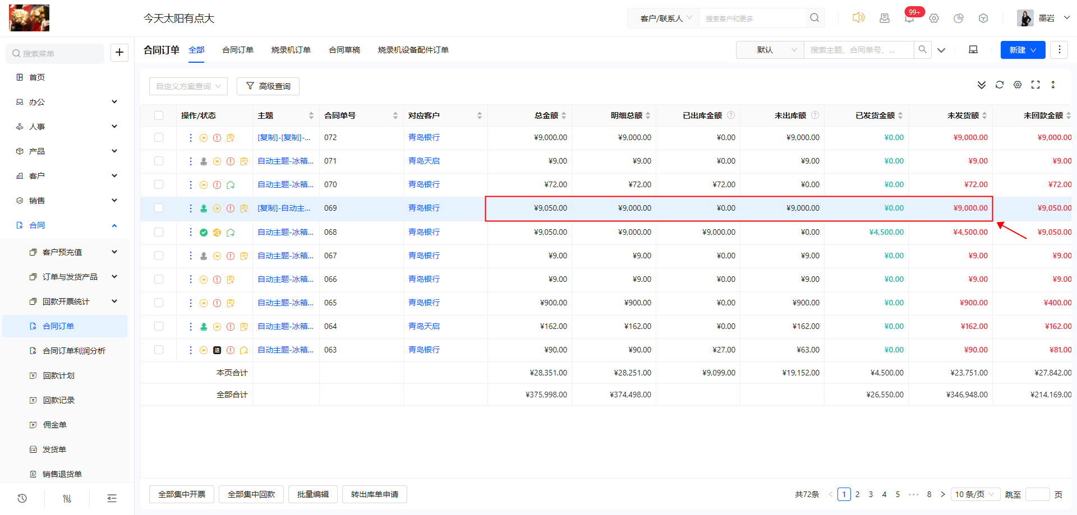Open the 自定义方案查询 dropdown
Image resolution: width=1077 pixels, height=515 pixels.
tap(188, 86)
